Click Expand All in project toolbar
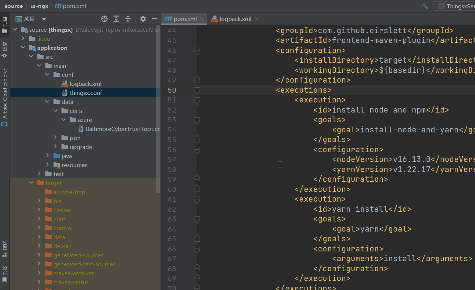The width and height of the screenshot is (475, 290). tap(116, 19)
